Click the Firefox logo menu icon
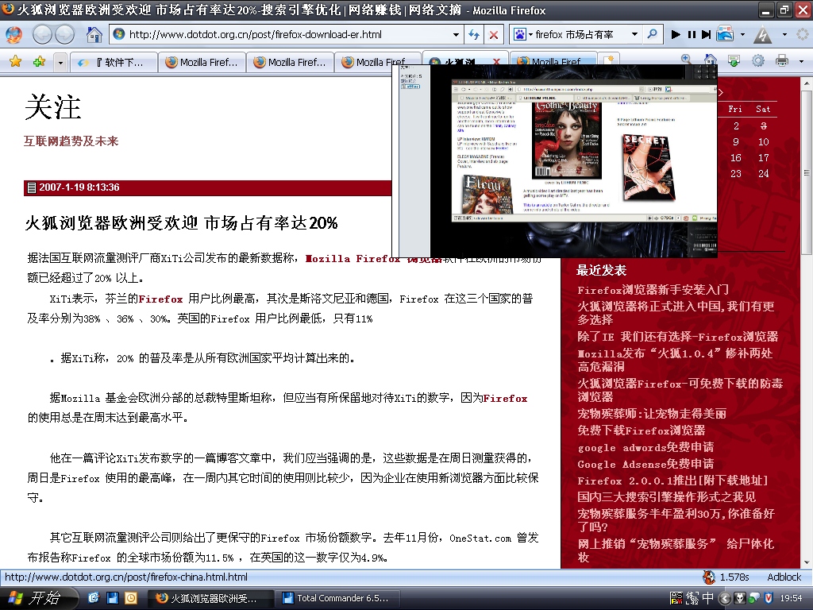Screen dimensions: 813x610 [13, 35]
